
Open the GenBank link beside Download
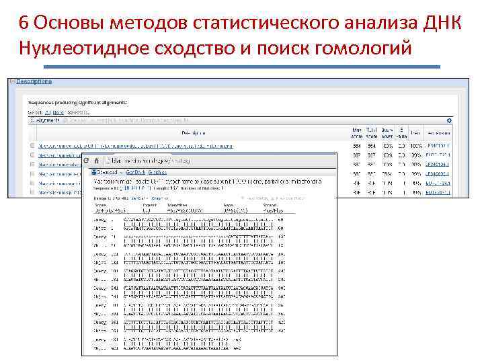[x=136, y=172]
